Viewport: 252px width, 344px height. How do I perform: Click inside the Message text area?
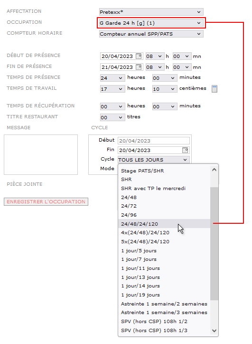pos(41,155)
